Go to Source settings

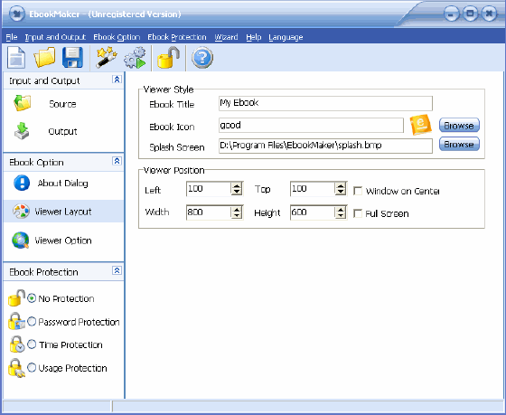pyautogui.click(x=62, y=104)
